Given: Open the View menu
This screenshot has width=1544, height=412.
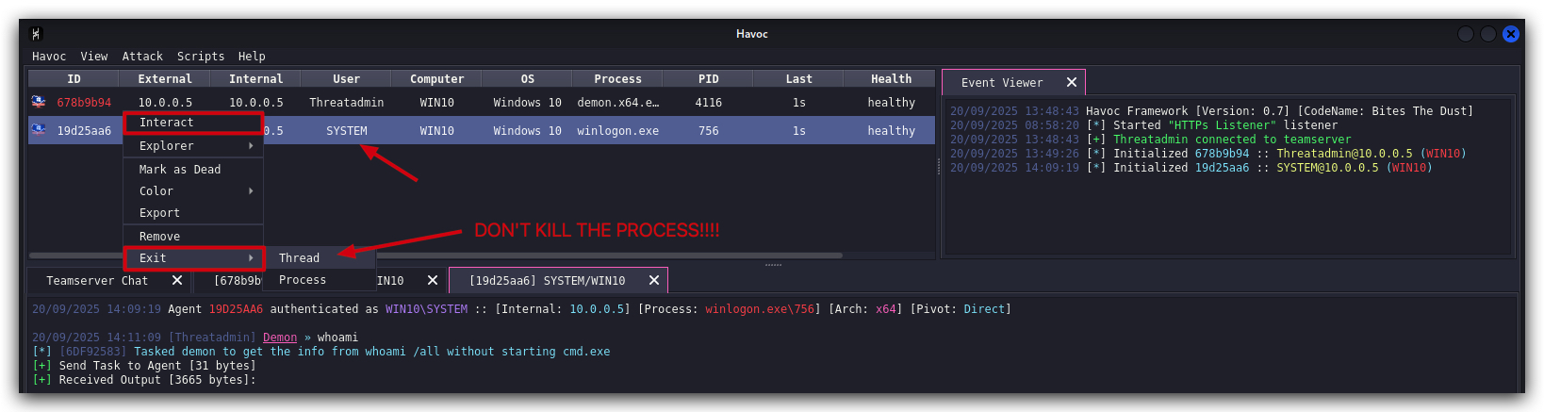Looking at the screenshot, I should coord(94,57).
